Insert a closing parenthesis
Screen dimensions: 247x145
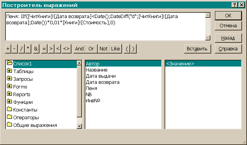(x=133, y=49)
